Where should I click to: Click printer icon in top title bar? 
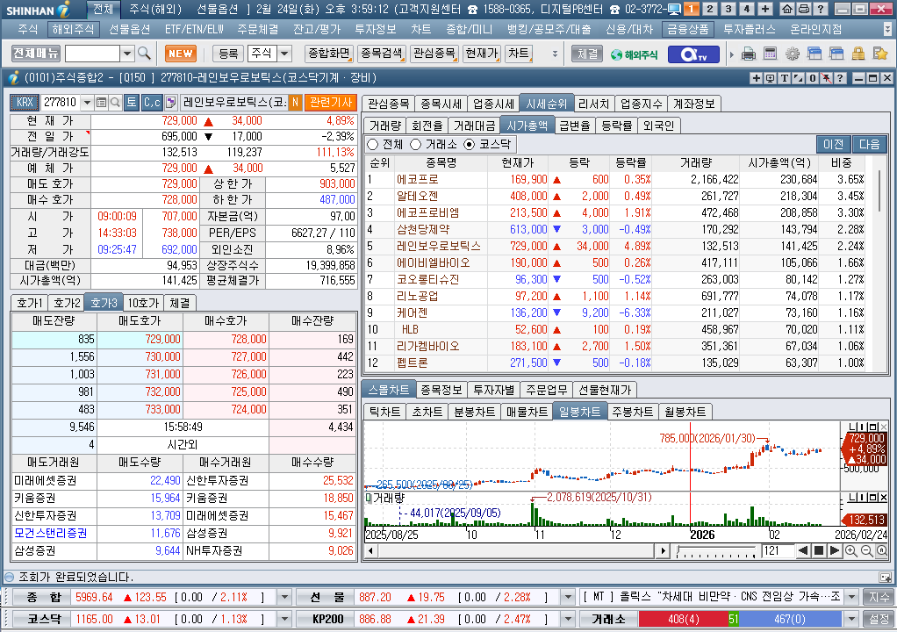pos(804,9)
